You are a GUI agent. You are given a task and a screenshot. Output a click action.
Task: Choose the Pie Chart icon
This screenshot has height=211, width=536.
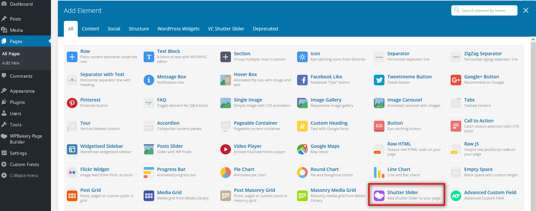coord(226,173)
